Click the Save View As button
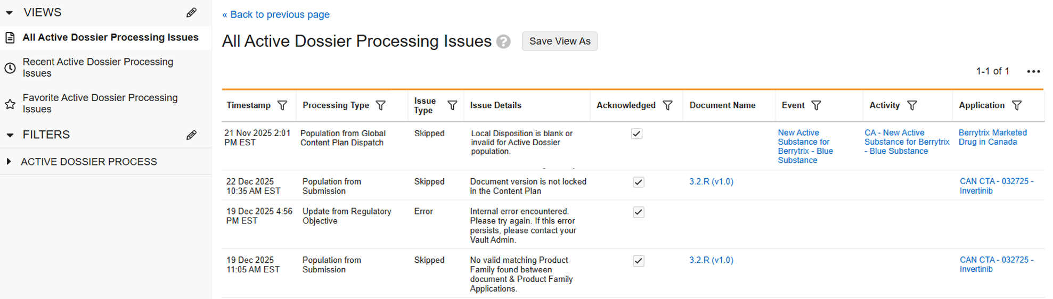The width and height of the screenshot is (1053, 299). click(559, 41)
